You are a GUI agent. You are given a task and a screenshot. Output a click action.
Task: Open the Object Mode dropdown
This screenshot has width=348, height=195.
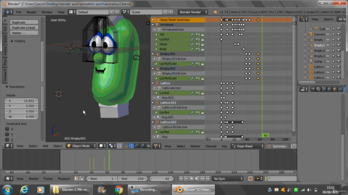click(x=81, y=146)
